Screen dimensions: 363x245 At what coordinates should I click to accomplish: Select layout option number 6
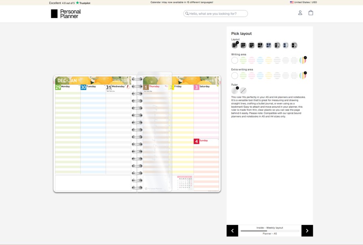coord(277,45)
